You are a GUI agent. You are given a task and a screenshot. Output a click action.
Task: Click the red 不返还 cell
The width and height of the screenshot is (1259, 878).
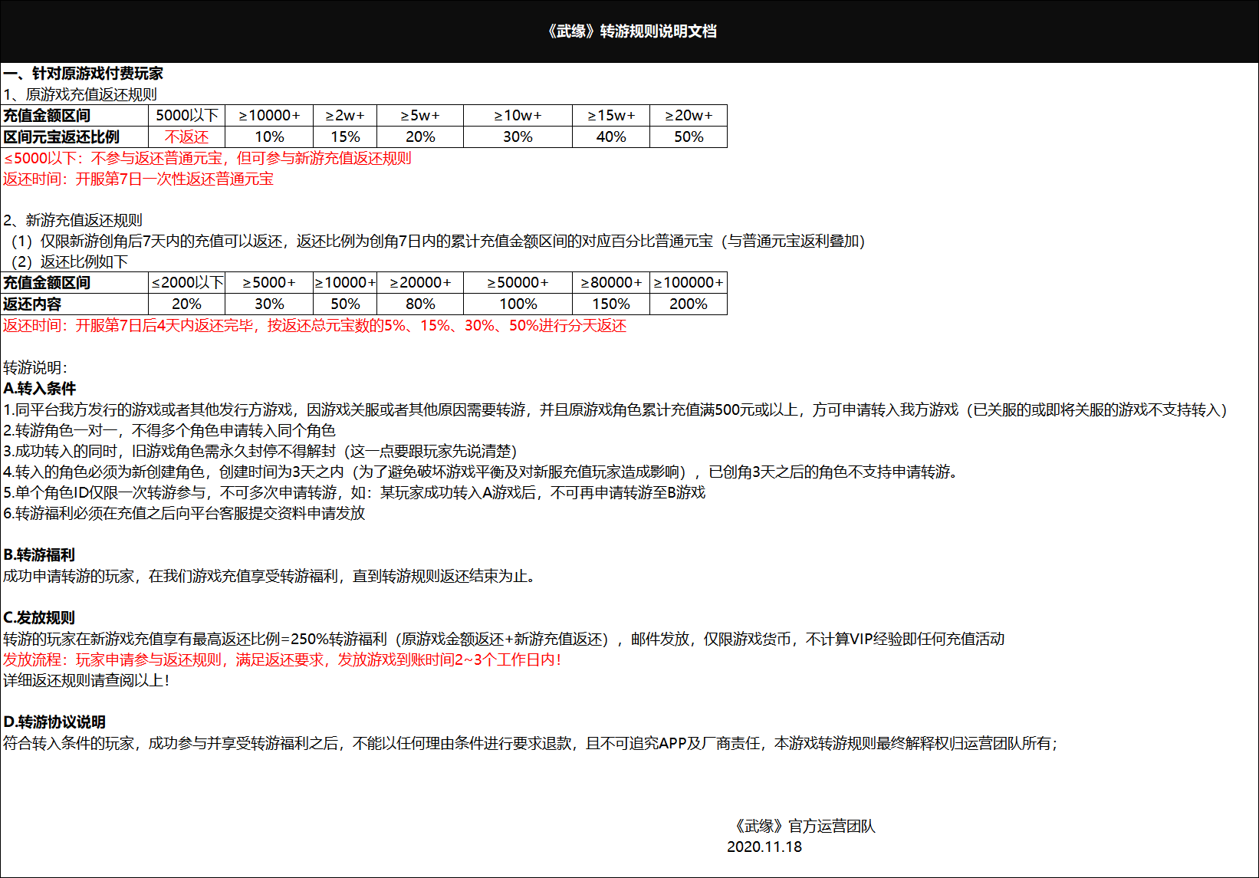point(187,136)
